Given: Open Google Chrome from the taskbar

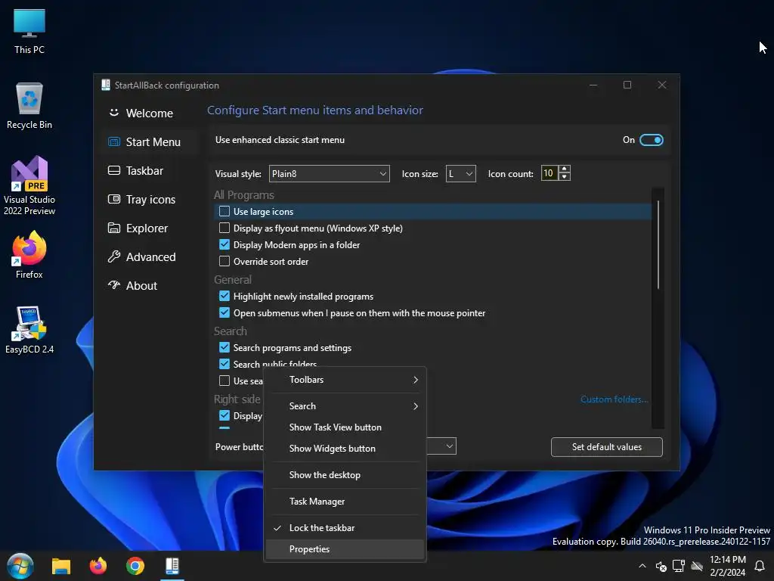Looking at the screenshot, I should 135,566.
